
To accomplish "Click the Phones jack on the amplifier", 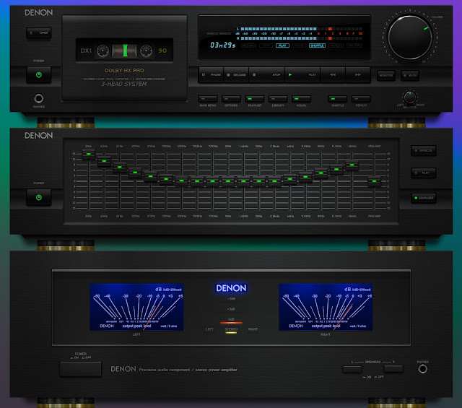I will (422, 369).
